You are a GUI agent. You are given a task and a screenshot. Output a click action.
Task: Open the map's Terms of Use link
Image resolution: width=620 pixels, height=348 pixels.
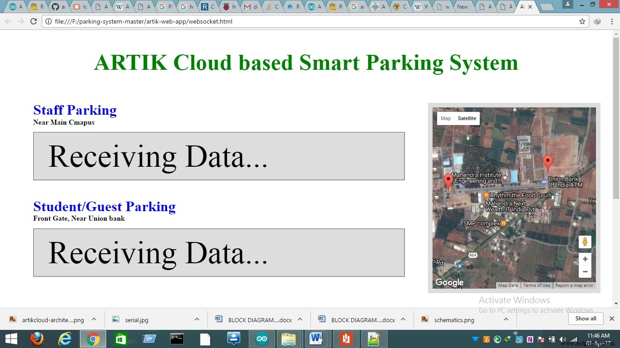coord(536,285)
